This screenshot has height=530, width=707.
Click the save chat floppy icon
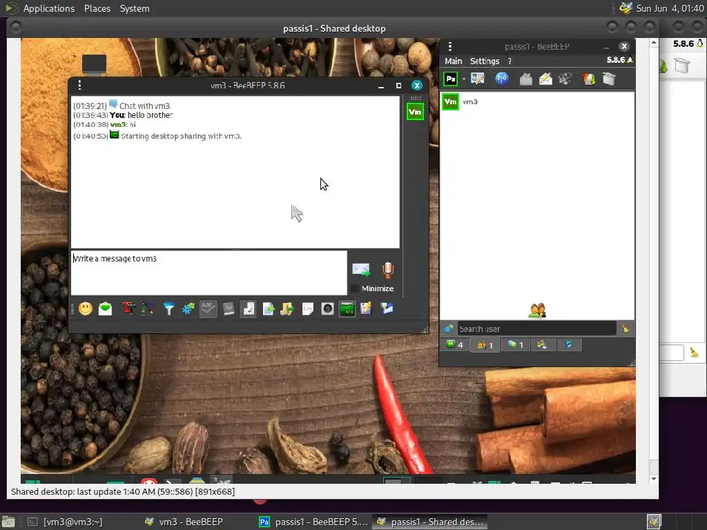366,308
